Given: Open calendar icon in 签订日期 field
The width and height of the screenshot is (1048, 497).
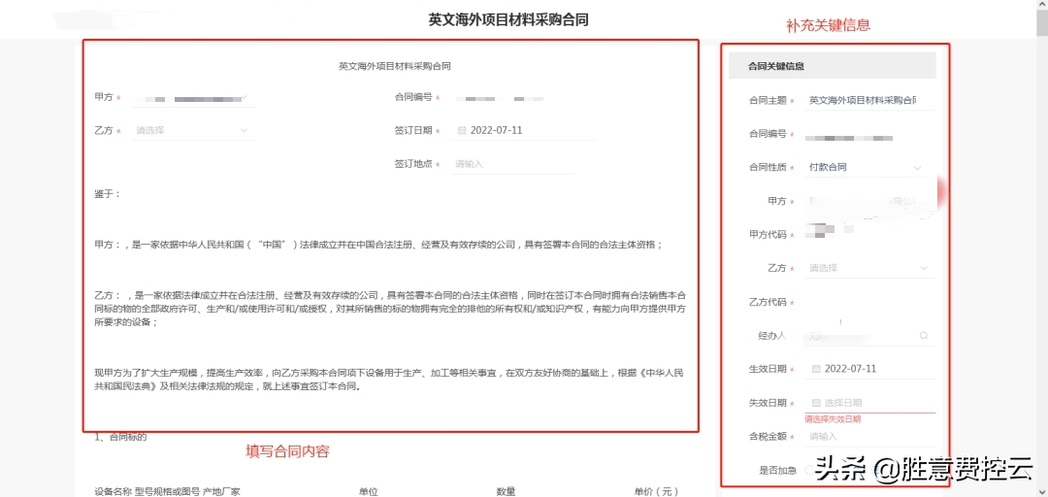Looking at the screenshot, I should pyautogui.click(x=461, y=130).
